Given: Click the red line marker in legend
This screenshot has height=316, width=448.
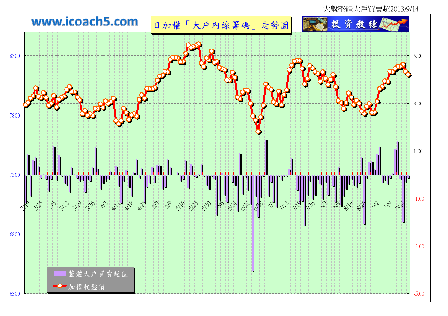Looking at the screenshot, I should click(x=60, y=286).
